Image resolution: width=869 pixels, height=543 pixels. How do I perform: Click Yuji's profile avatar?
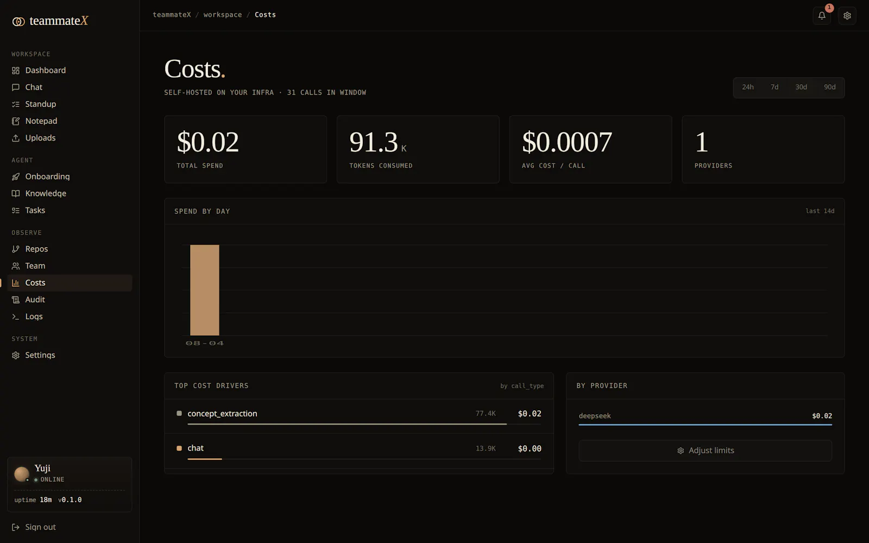(22, 474)
